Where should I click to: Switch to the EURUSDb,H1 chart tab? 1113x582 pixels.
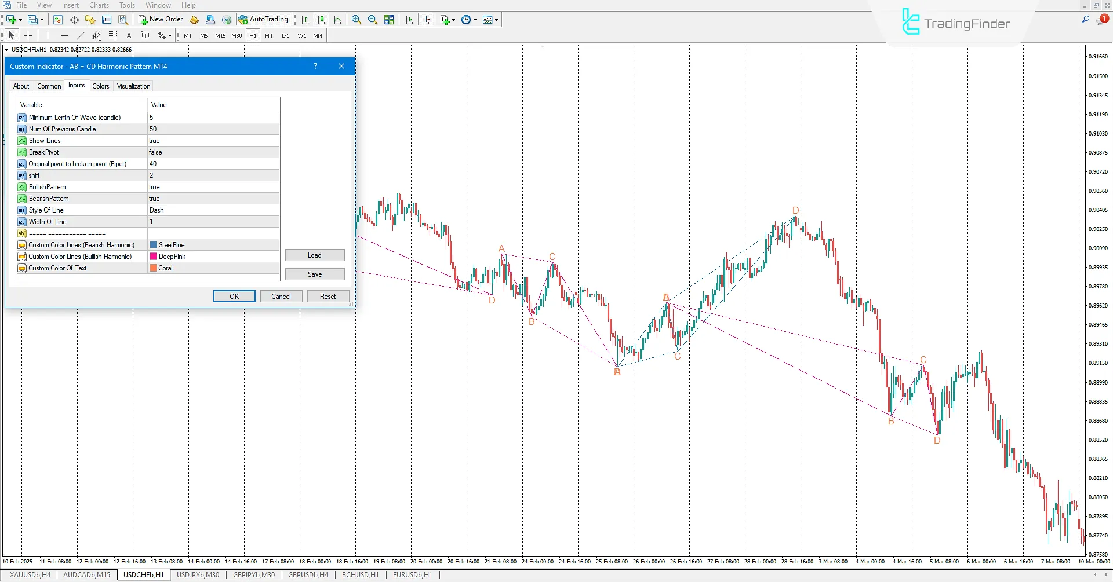[x=412, y=574]
